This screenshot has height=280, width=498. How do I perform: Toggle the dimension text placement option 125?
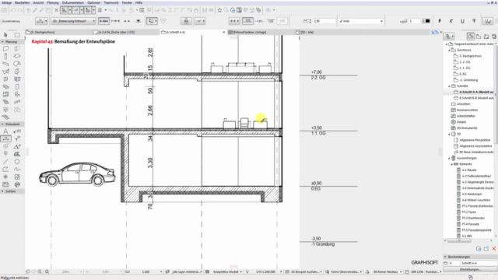247,21
